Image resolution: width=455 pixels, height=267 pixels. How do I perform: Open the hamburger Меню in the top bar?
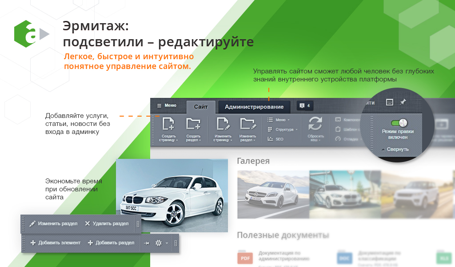pyautogui.click(x=167, y=105)
